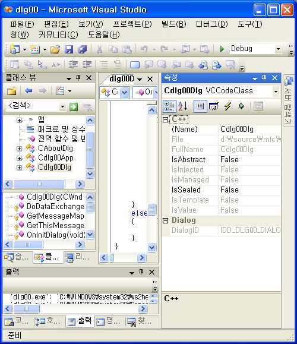
Task: Click the Cut scissors icon
Action: pos(100,49)
